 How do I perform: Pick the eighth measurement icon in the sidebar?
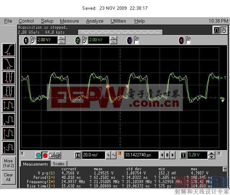[9, 148]
